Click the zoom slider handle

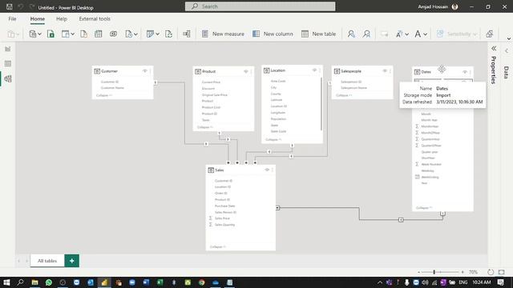434,272
